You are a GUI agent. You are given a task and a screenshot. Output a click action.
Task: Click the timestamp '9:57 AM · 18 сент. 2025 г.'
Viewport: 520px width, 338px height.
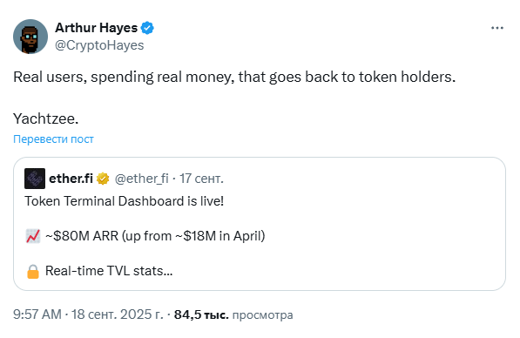(88, 314)
